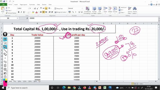Switch to the Data ribbon tab
Screen dimensions: 160x90
(38, 4)
